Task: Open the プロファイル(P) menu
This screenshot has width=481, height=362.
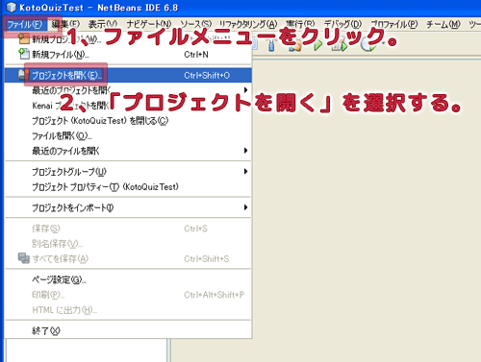Action: coord(394,24)
